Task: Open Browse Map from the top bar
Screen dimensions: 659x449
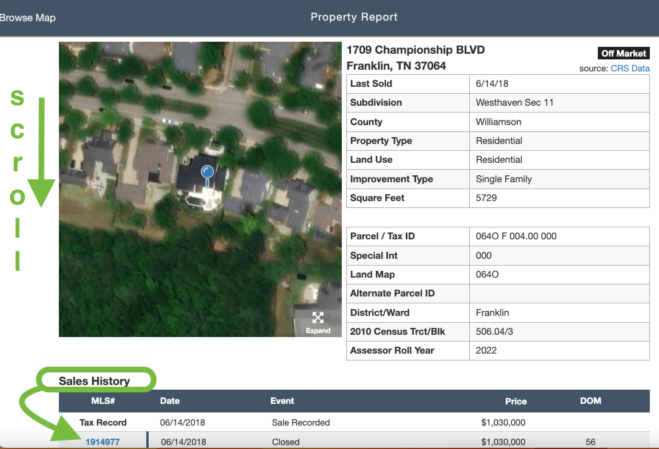Action: pyautogui.click(x=27, y=18)
